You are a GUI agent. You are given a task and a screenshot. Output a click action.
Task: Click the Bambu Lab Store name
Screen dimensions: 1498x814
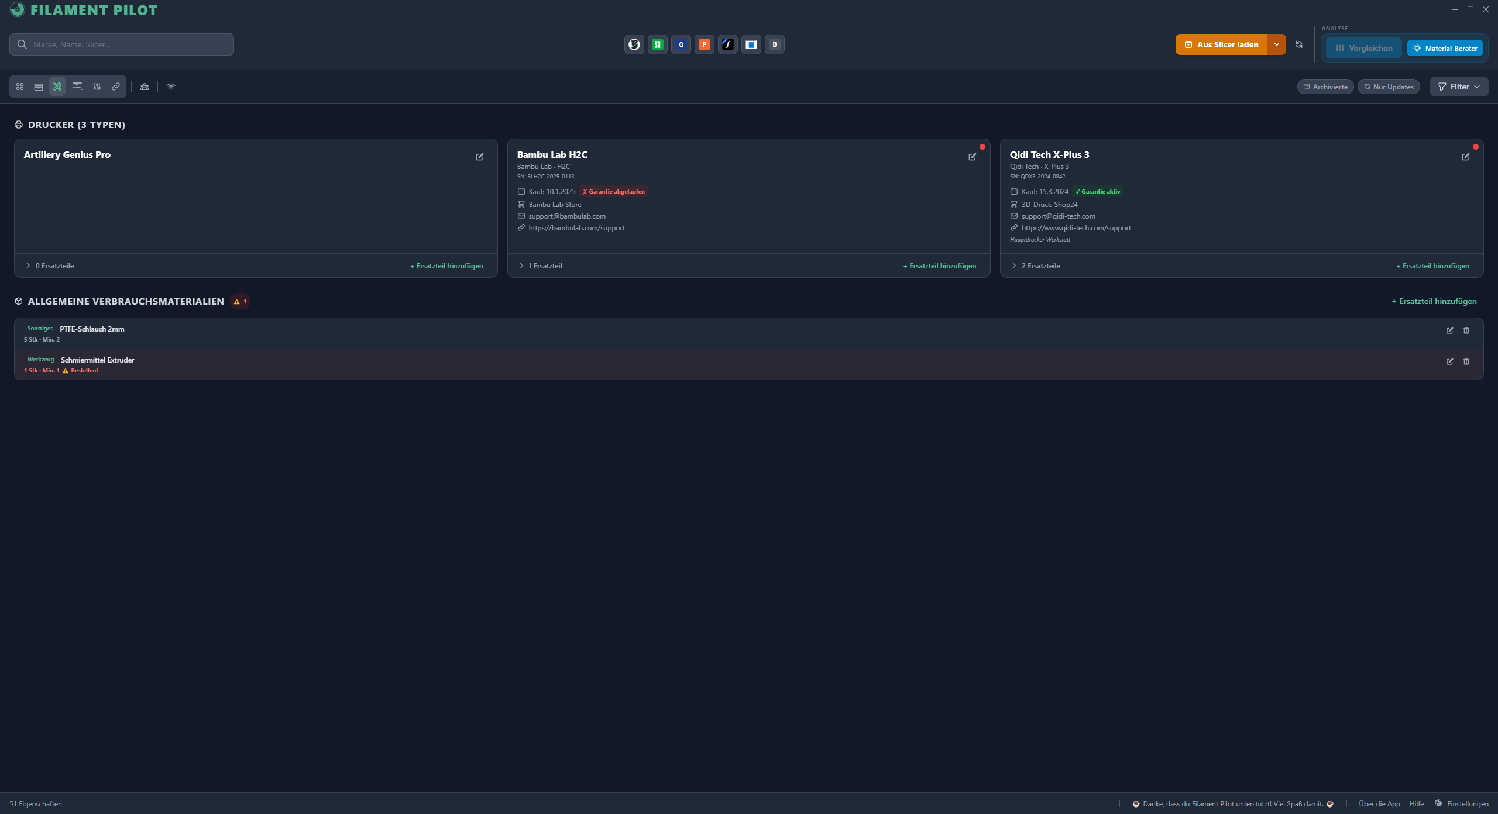555,205
